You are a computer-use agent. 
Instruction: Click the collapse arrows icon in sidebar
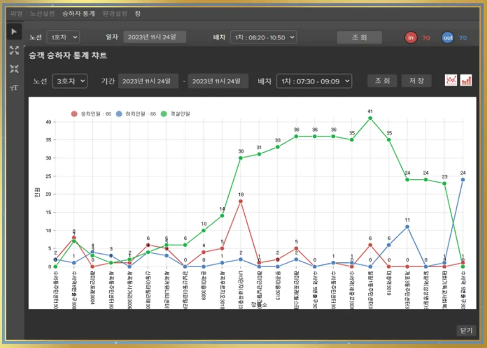coord(14,69)
